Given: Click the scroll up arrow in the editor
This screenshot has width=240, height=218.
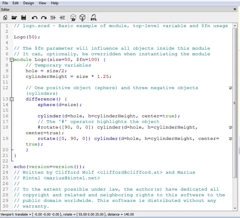Looking at the screenshot, I should point(235,25).
